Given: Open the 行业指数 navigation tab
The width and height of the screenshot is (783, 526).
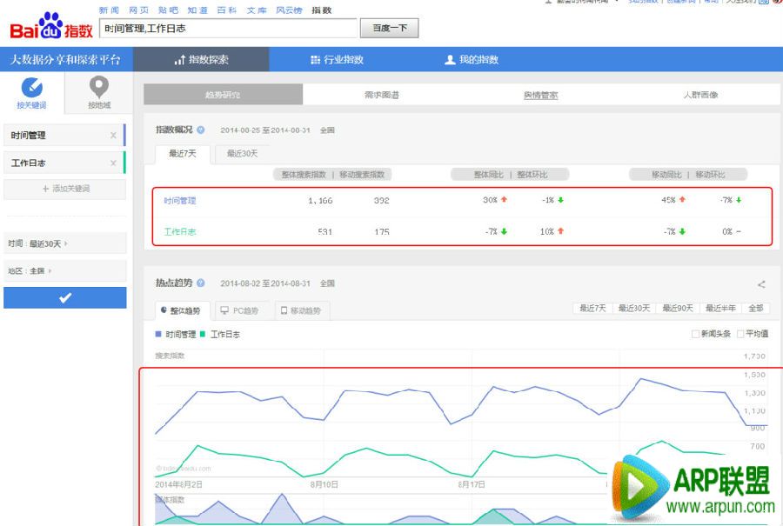Looking at the screenshot, I should (x=337, y=60).
